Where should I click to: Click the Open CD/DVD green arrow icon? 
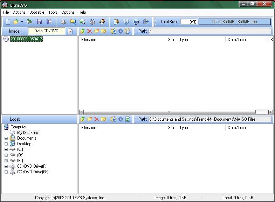[29, 22]
